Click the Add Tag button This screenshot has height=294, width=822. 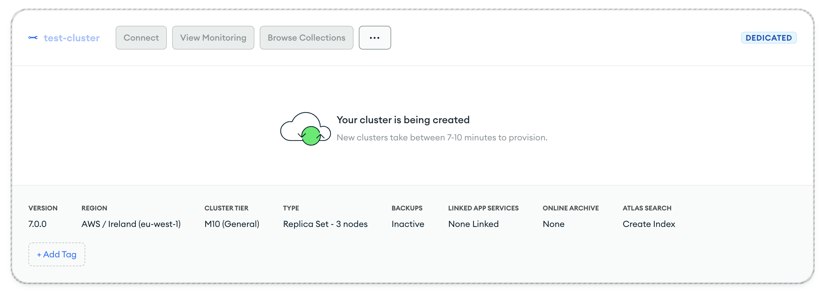[57, 254]
